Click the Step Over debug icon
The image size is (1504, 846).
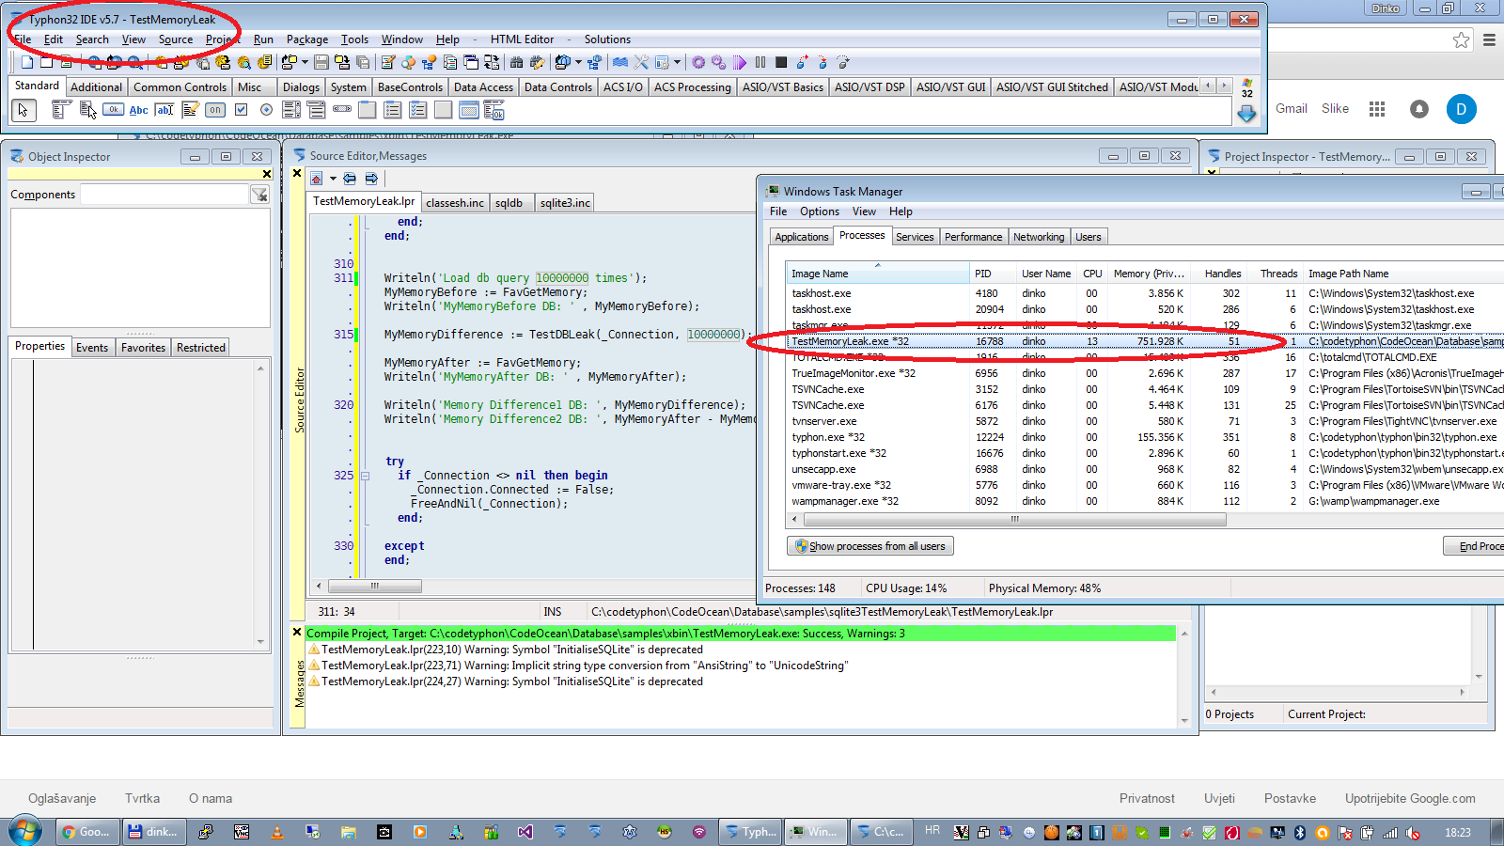click(x=822, y=62)
